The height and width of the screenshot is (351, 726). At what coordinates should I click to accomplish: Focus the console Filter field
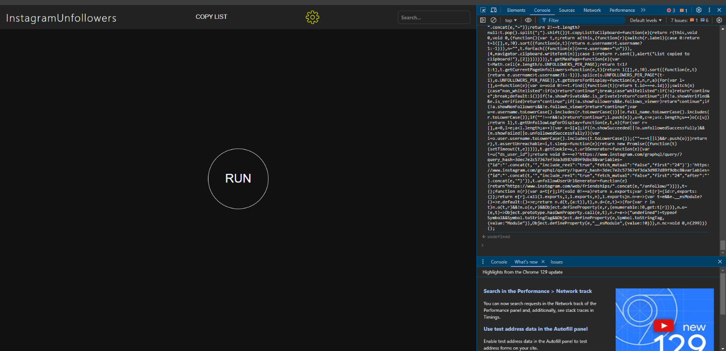[x=582, y=20]
